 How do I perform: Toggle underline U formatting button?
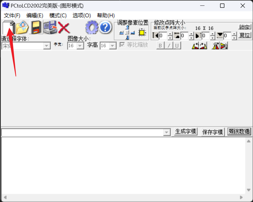(x=177, y=46)
